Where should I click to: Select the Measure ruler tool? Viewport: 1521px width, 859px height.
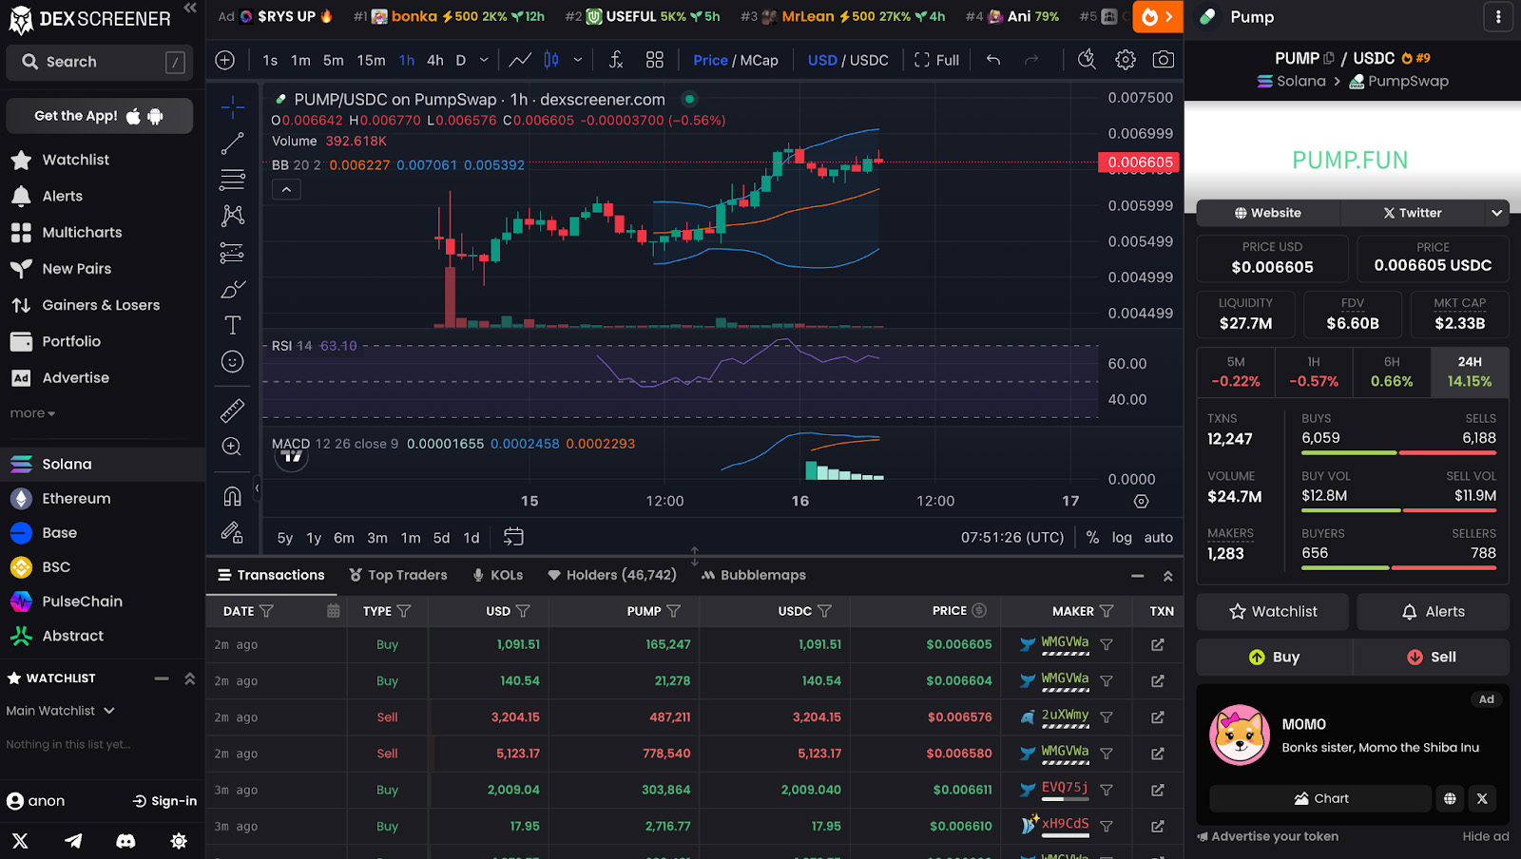(232, 410)
